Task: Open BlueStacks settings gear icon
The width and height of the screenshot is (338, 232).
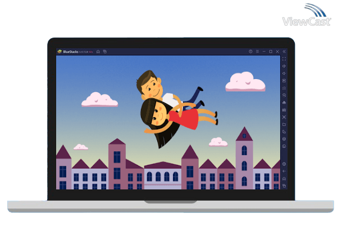Action: (284, 164)
